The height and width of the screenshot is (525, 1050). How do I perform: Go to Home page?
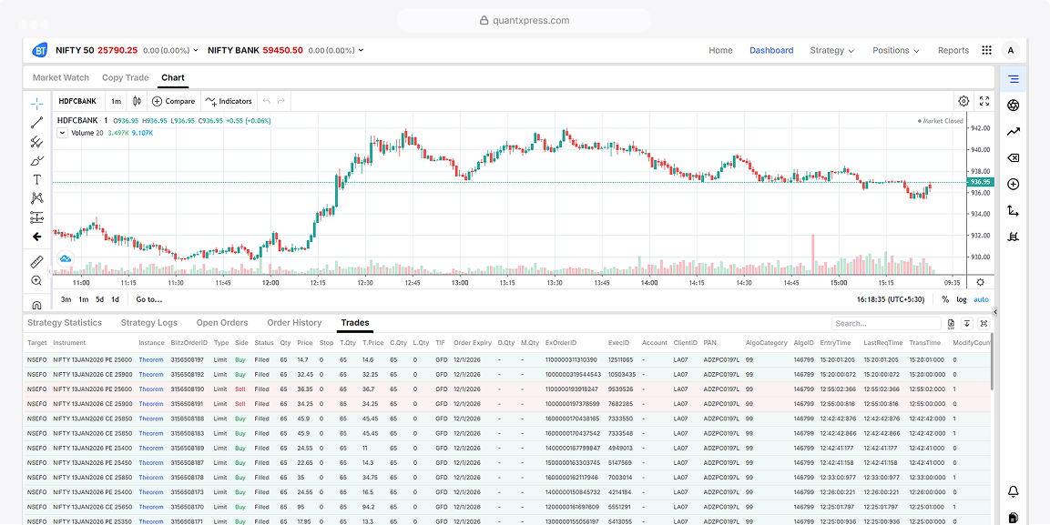tap(720, 50)
